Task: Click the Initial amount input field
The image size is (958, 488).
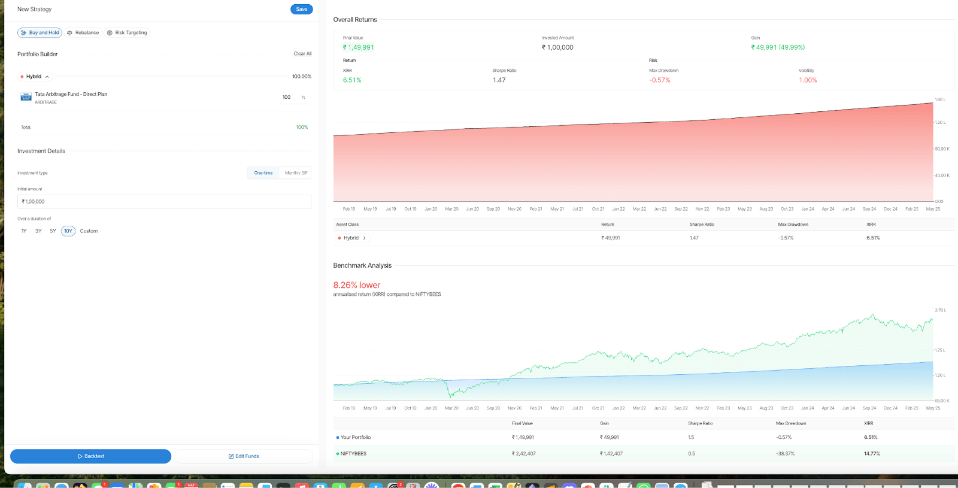Action: 164,202
